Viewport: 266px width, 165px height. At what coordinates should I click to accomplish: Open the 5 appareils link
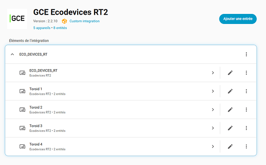click(42, 28)
